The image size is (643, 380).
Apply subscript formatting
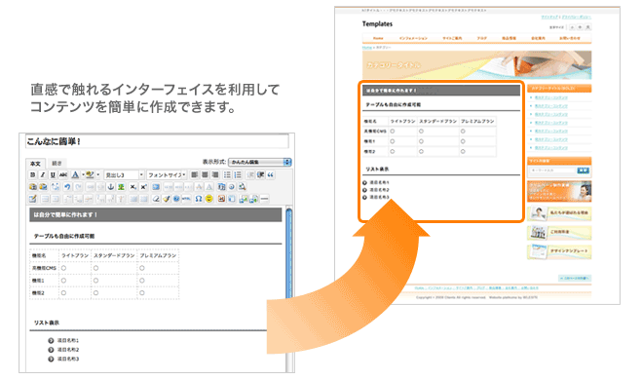(132, 187)
